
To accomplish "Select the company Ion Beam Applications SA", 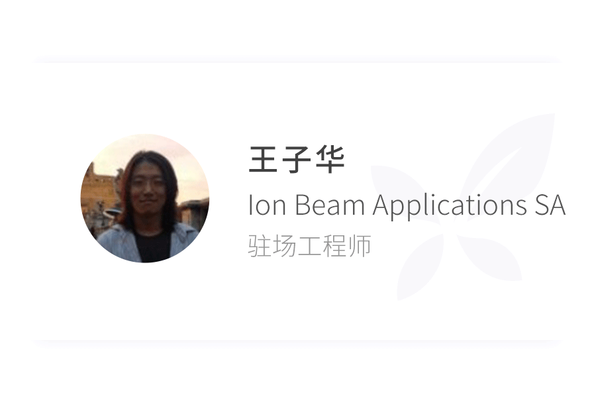I will pyautogui.click(x=407, y=205).
